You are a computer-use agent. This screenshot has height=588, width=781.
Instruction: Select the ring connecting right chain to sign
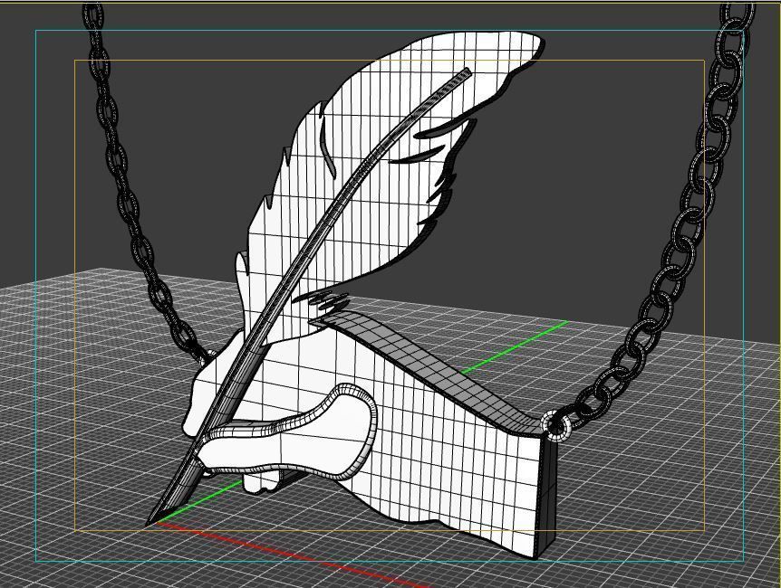pos(556,427)
